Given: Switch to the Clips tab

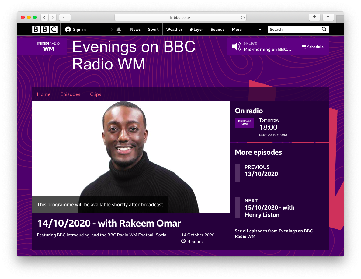Looking at the screenshot, I should pyautogui.click(x=95, y=94).
